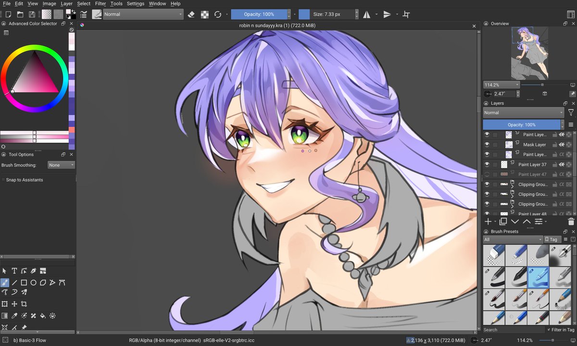The width and height of the screenshot is (577, 346).
Task: Open the Brush Smoothing dropdown
Action: [62, 165]
